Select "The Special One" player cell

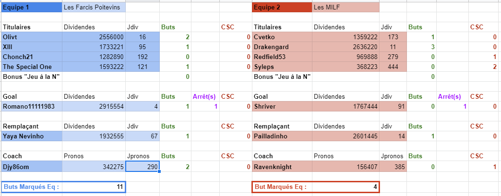click(32, 67)
